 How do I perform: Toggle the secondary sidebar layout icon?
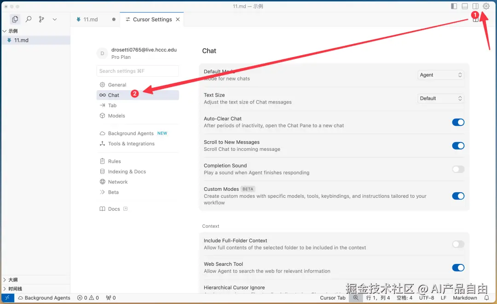(x=475, y=6)
